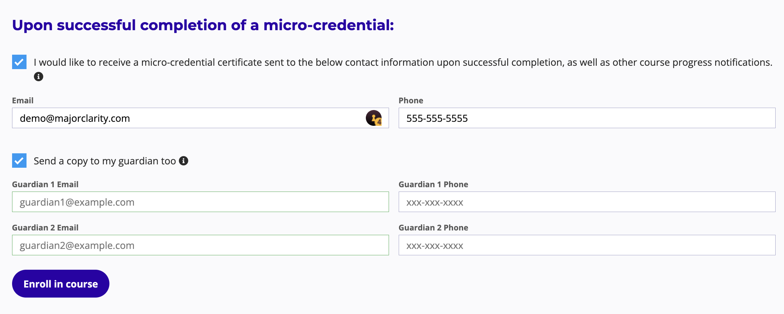The height and width of the screenshot is (314, 784).
Task: Click the 'Send a copy to my guardian too' label
Action: (105, 161)
